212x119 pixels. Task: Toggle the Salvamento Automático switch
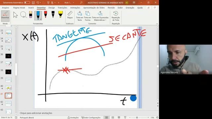click(27, 3)
